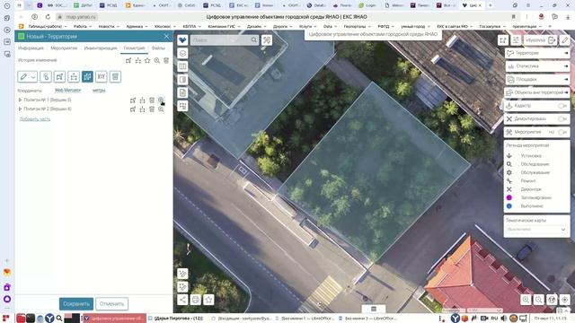Open the map layers button

point(182,54)
